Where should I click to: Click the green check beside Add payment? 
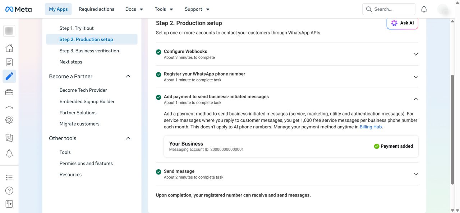pos(158,98)
